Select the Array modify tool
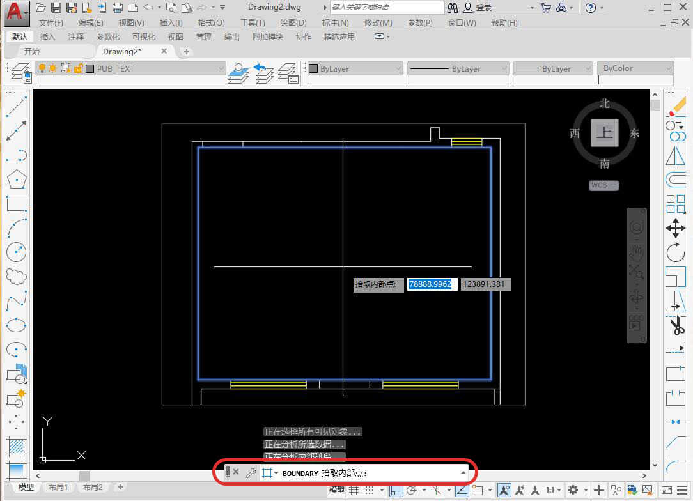 click(676, 204)
